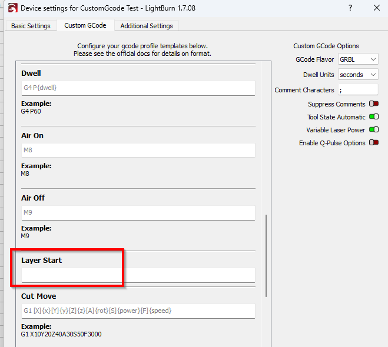Click the template list vertical scrollbar thumb
This screenshot has width=388, height=347.
[266, 256]
